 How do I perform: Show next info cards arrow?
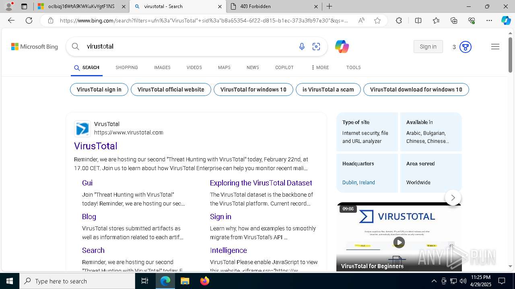(x=453, y=197)
